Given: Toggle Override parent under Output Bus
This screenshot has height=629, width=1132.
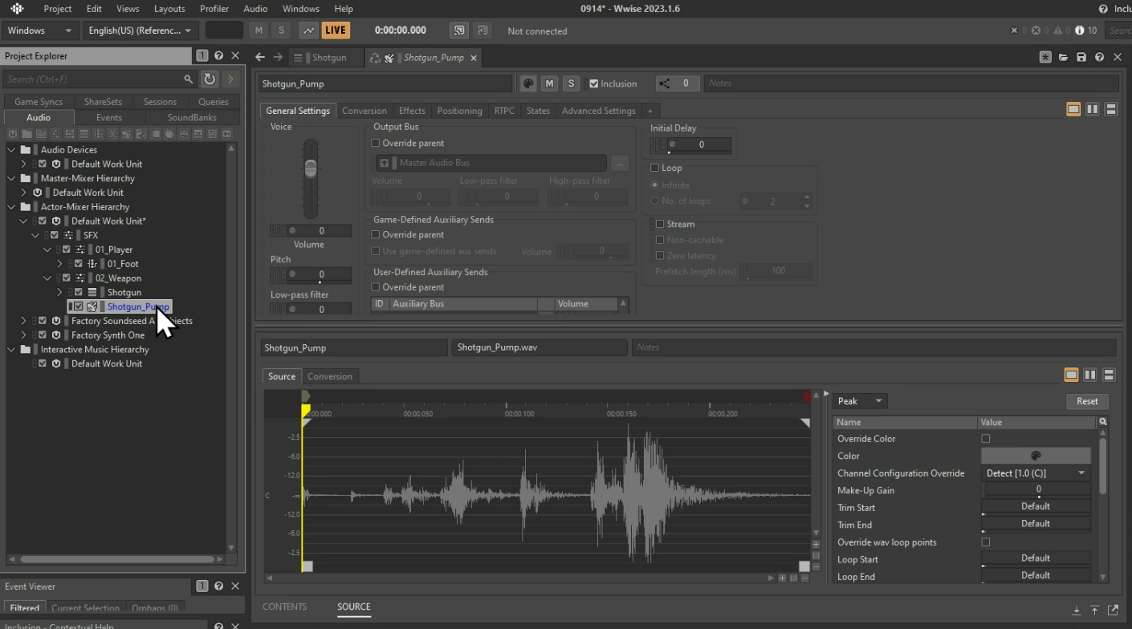Looking at the screenshot, I should coord(376,143).
